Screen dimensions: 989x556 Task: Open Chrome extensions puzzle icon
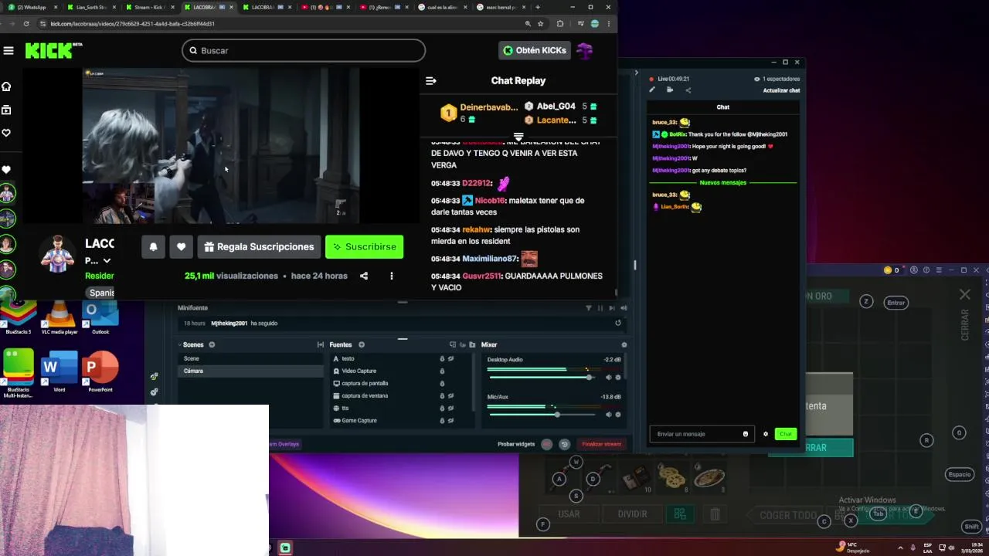[560, 24]
